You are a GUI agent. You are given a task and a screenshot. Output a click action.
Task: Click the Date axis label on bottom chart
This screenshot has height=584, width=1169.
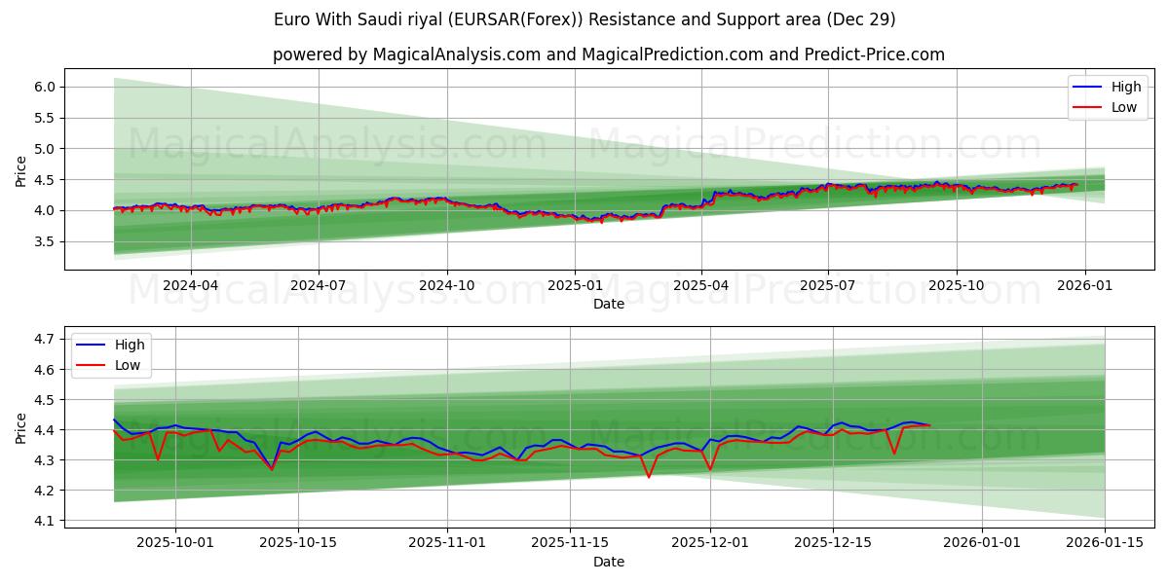click(x=609, y=563)
